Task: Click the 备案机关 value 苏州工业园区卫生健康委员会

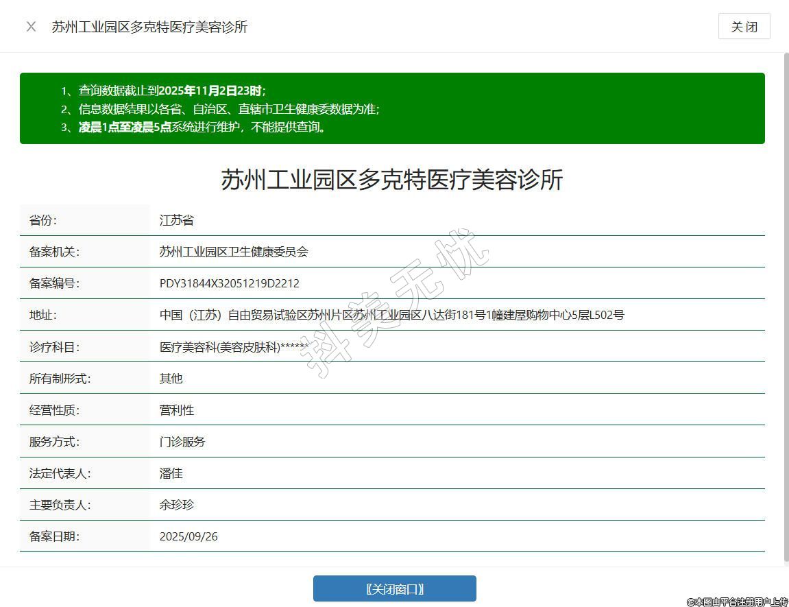Action: point(234,252)
